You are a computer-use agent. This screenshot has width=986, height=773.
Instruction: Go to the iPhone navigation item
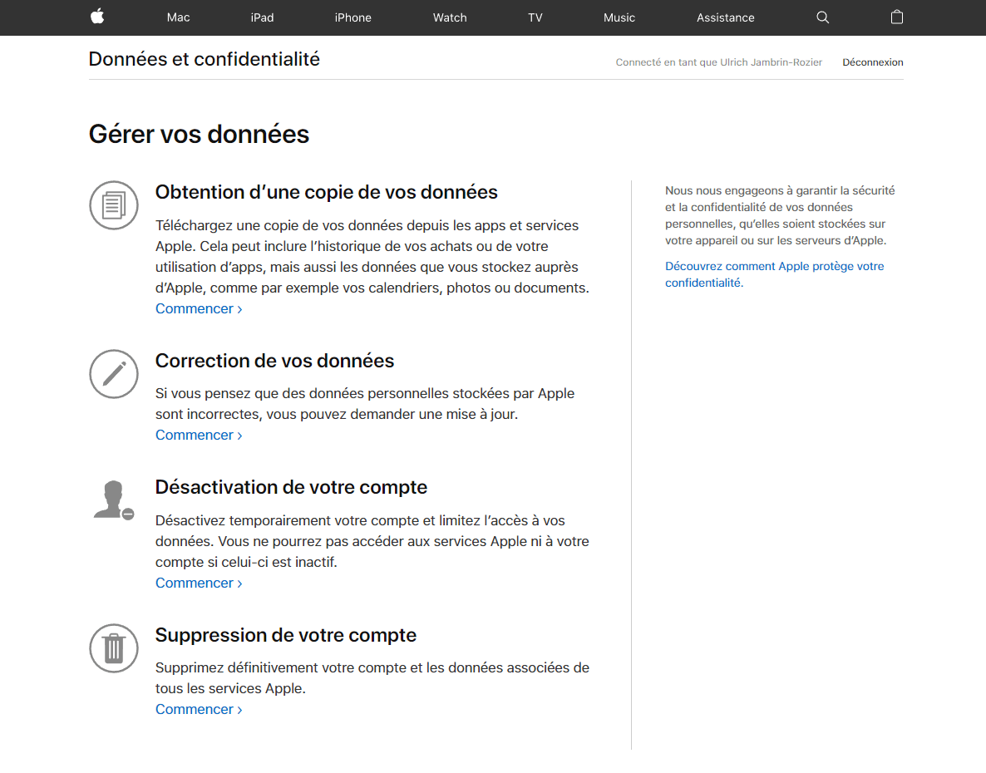352,17
